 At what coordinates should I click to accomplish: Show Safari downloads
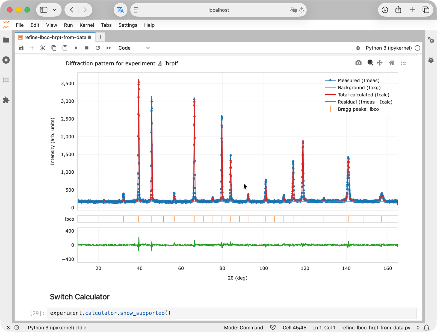point(385,10)
